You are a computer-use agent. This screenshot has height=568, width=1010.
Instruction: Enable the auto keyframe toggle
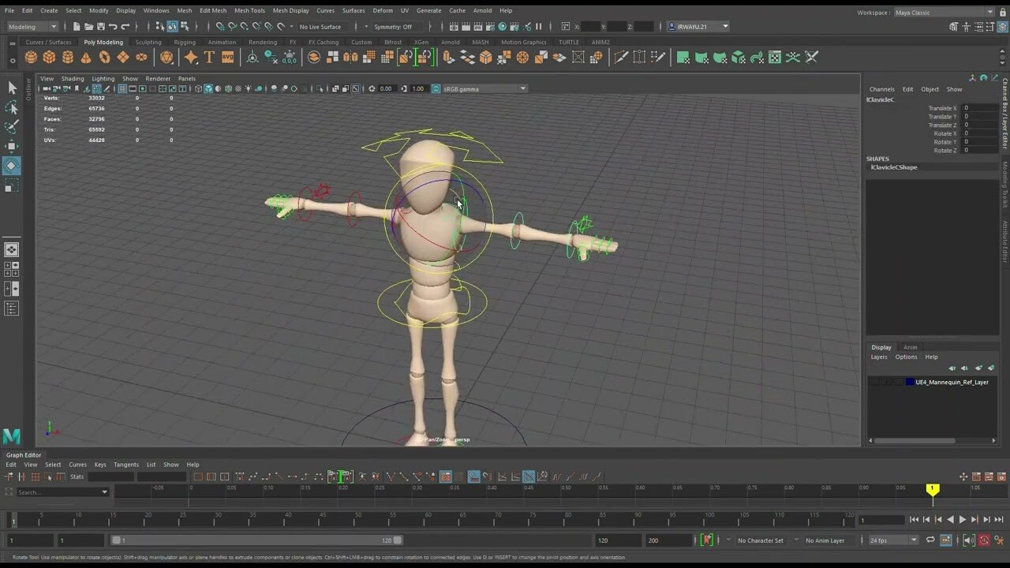[985, 540]
